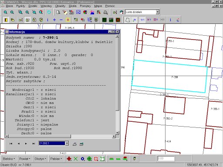The height and width of the screenshot is (167, 223).
Task: Go to previous record in Informacja
Action: click(x=19, y=144)
